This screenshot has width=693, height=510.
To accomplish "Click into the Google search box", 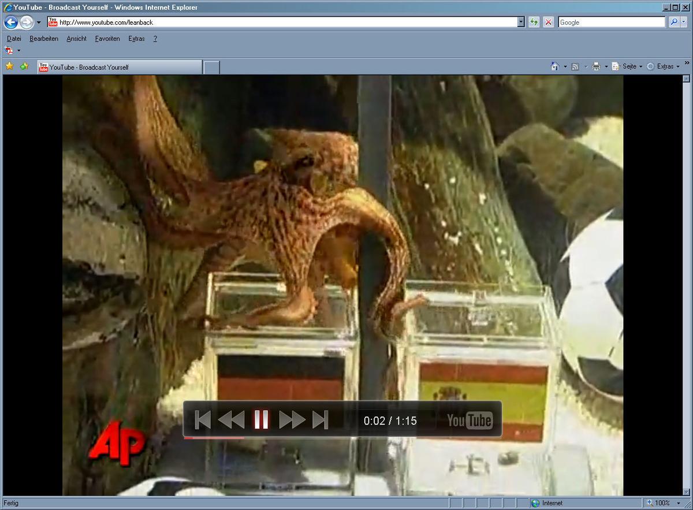I will pos(612,22).
